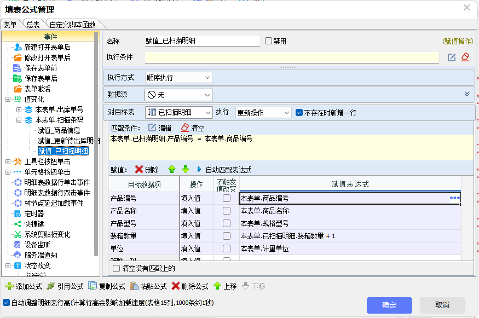
Task: Click the 保存表单后 event icon
Action: point(17,78)
